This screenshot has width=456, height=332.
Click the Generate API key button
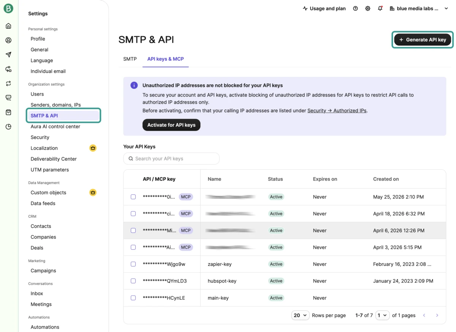point(423,39)
